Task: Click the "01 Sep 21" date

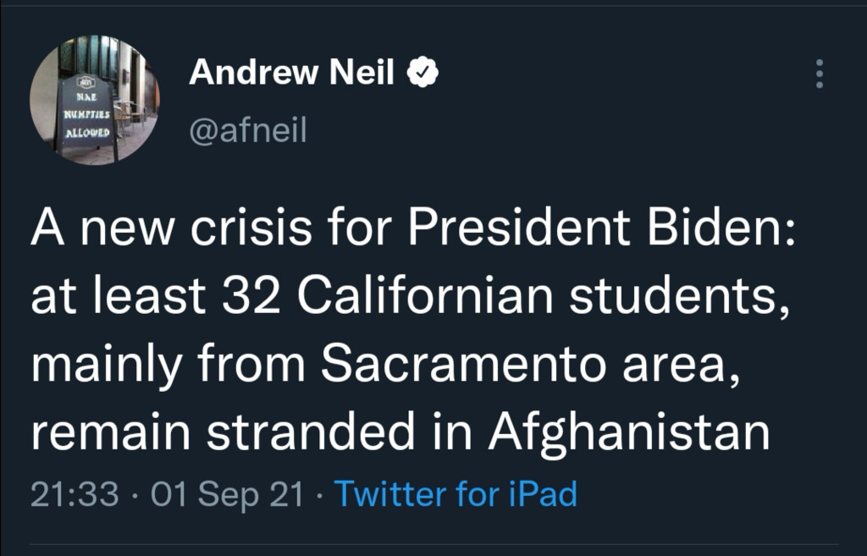Action: [x=226, y=493]
